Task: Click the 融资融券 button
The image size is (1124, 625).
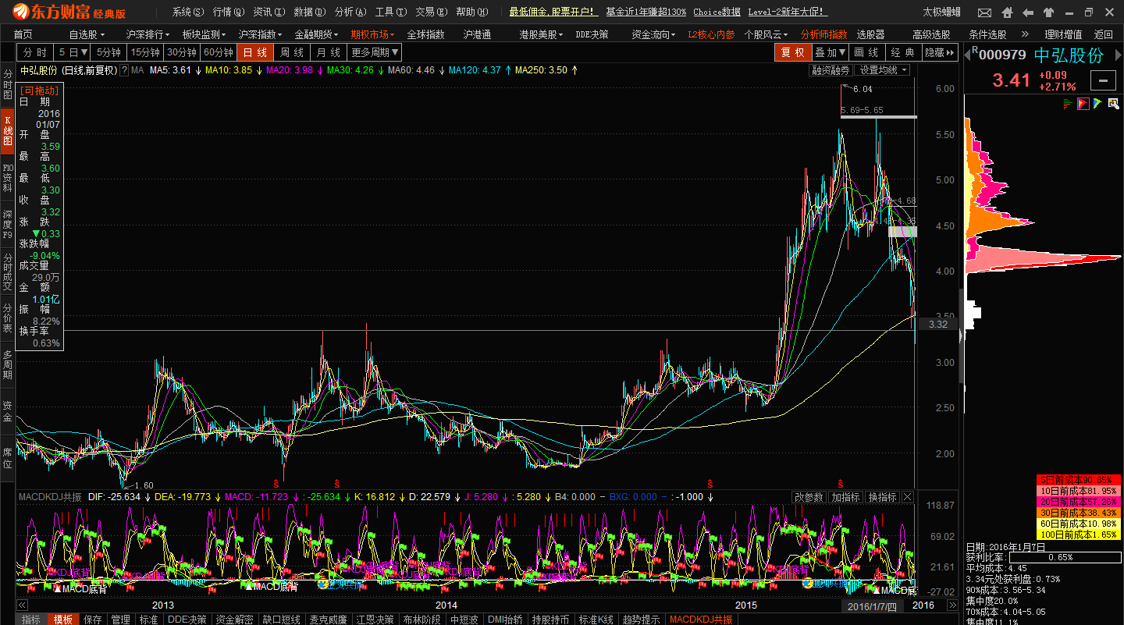Action: coord(831,70)
